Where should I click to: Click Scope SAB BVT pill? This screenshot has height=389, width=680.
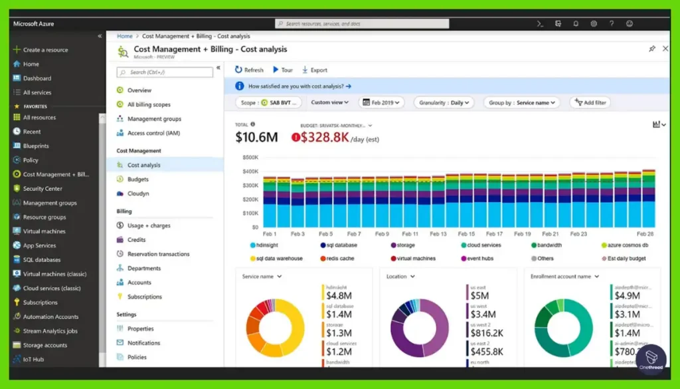point(268,102)
